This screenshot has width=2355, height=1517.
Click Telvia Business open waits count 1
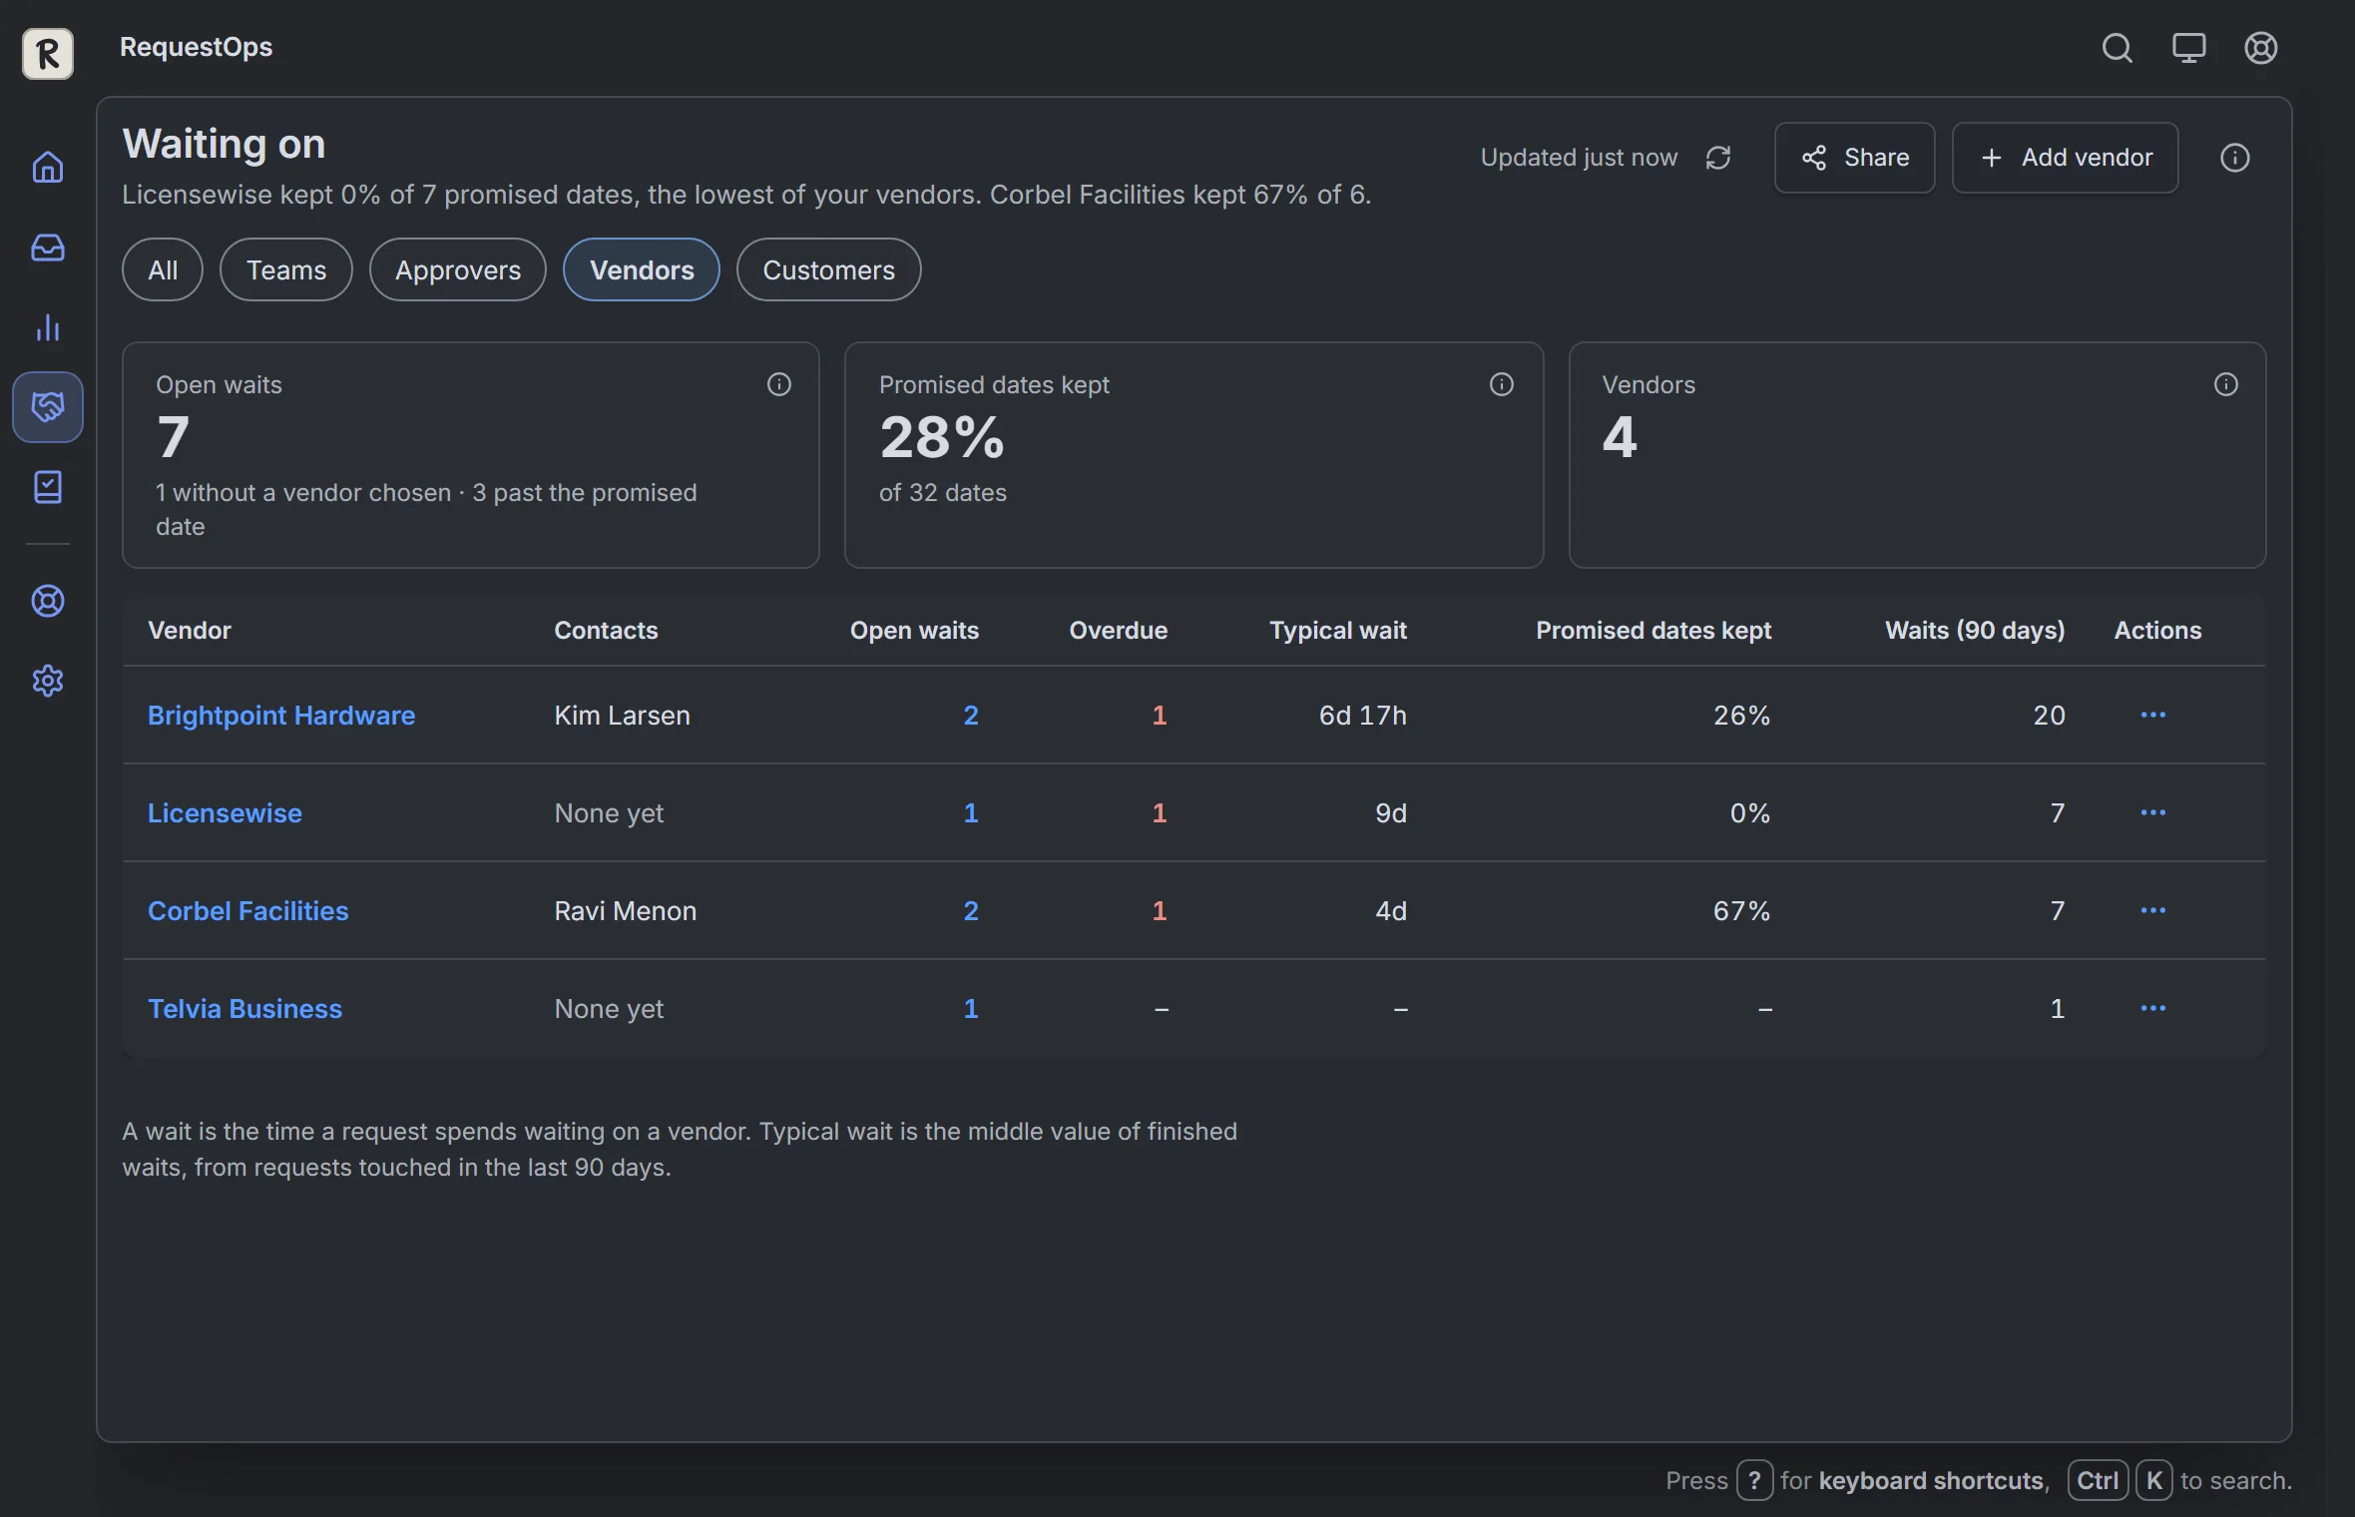971,1008
